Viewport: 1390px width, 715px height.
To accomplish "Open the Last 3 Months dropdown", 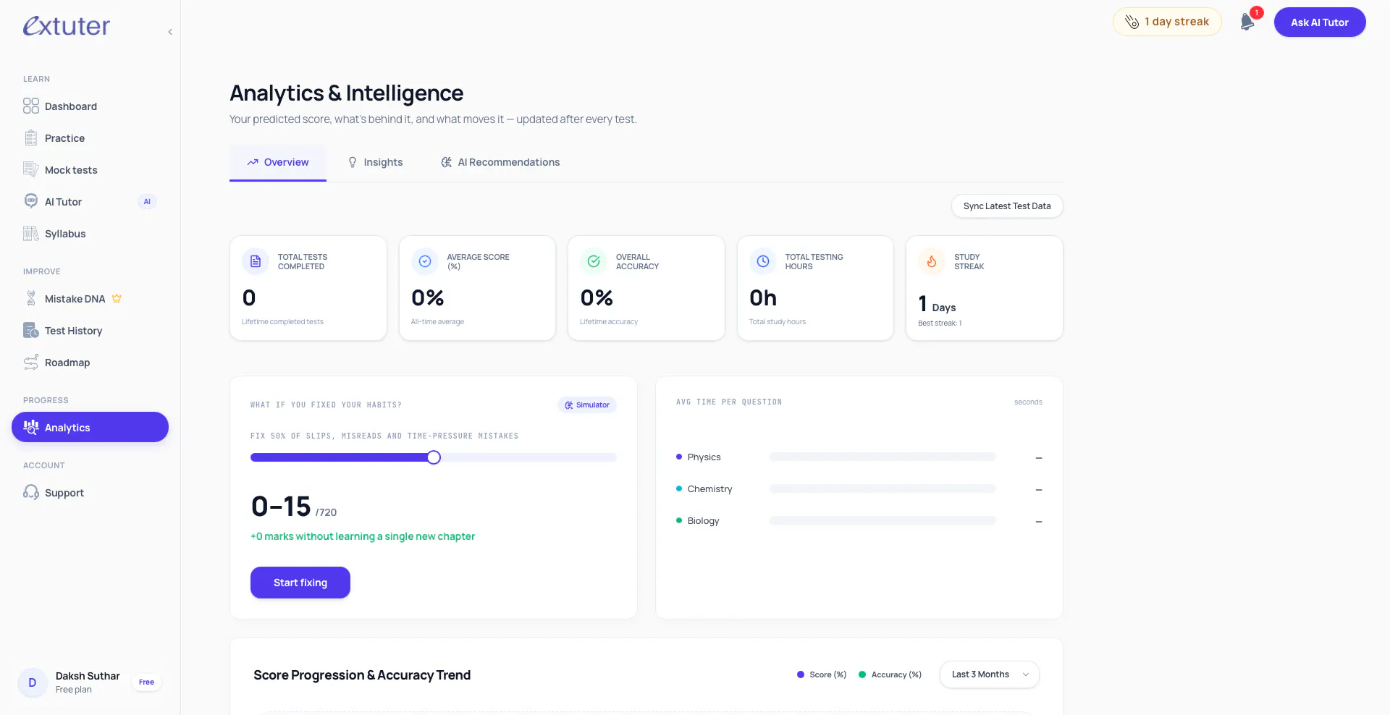I will pyautogui.click(x=990, y=674).
